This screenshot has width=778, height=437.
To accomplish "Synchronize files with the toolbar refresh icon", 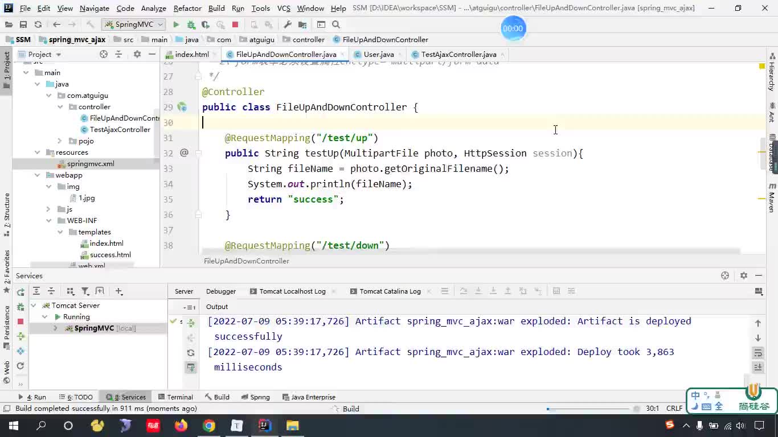I will 38,24.
